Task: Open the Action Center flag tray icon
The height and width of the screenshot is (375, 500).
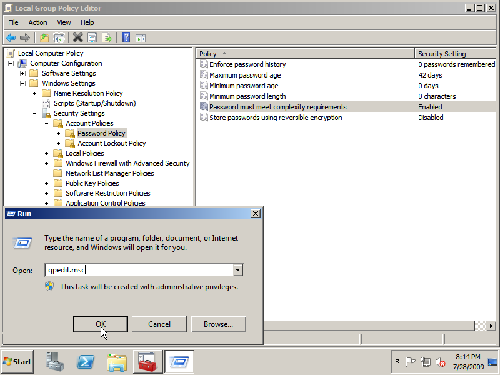Action: (410, 362)
